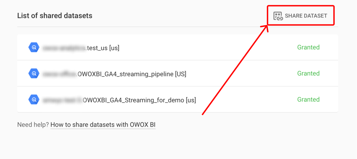Viewport: 357px width, 159px height.
Task: Click blurred project name in streaming_pipeline row
Action: point(60,74)
